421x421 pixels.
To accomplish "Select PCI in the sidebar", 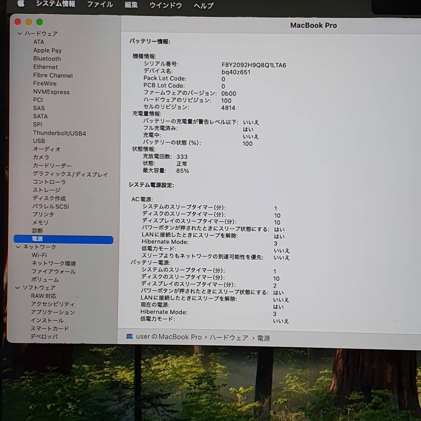I will [x=38, y=100].
